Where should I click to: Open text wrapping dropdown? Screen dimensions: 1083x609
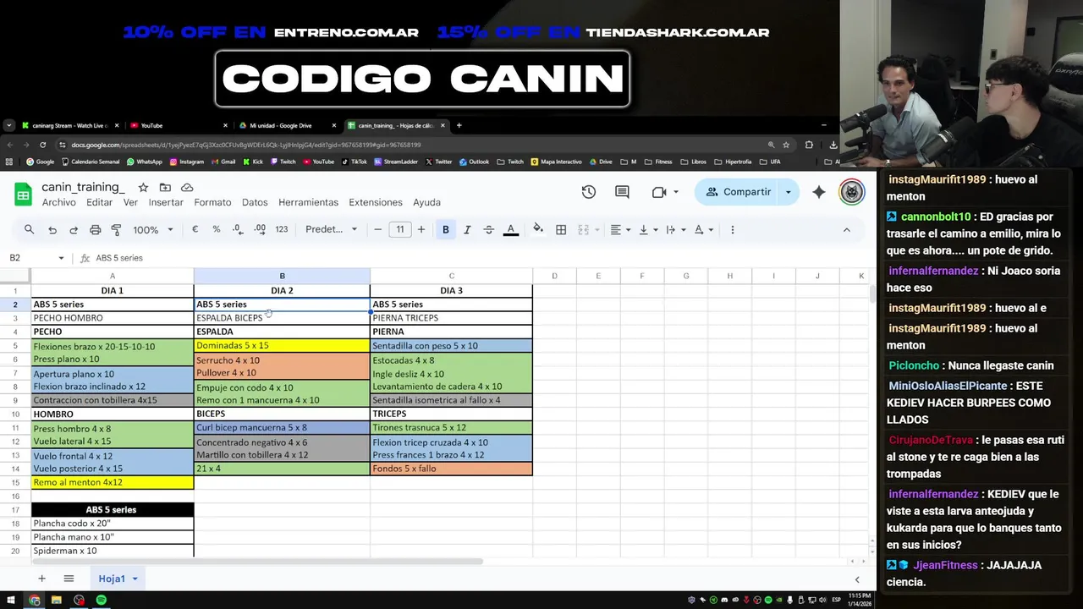coord(675,229)
